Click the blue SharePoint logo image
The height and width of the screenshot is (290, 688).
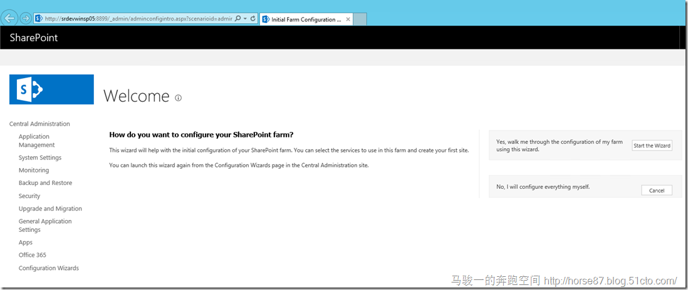[51, 89]
